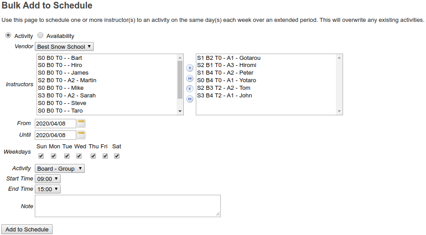Toggle the Sat weekday checkbox
This screenshot has width=426, height=235.
coord(117,156)
